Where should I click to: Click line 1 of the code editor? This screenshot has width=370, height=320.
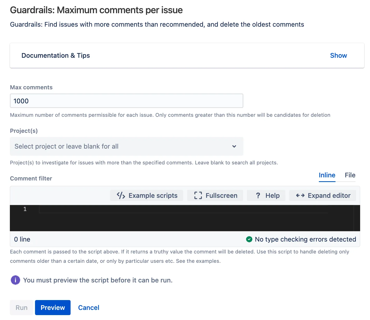(x=183, y=209)
